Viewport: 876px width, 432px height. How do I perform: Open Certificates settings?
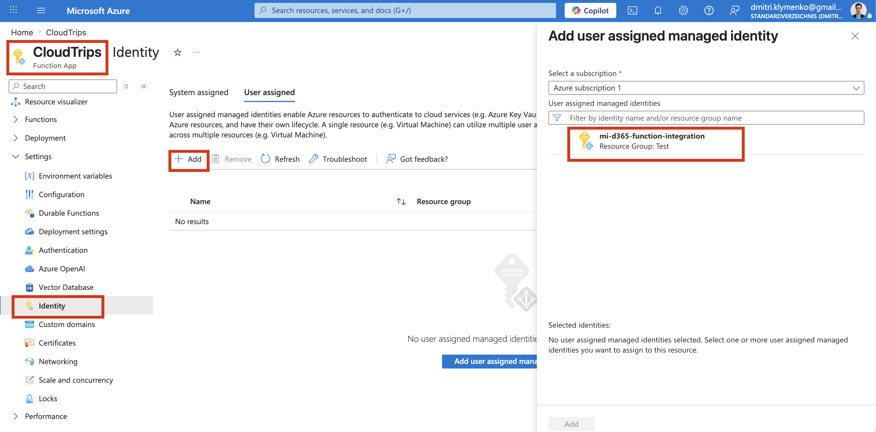coord(50,342)
